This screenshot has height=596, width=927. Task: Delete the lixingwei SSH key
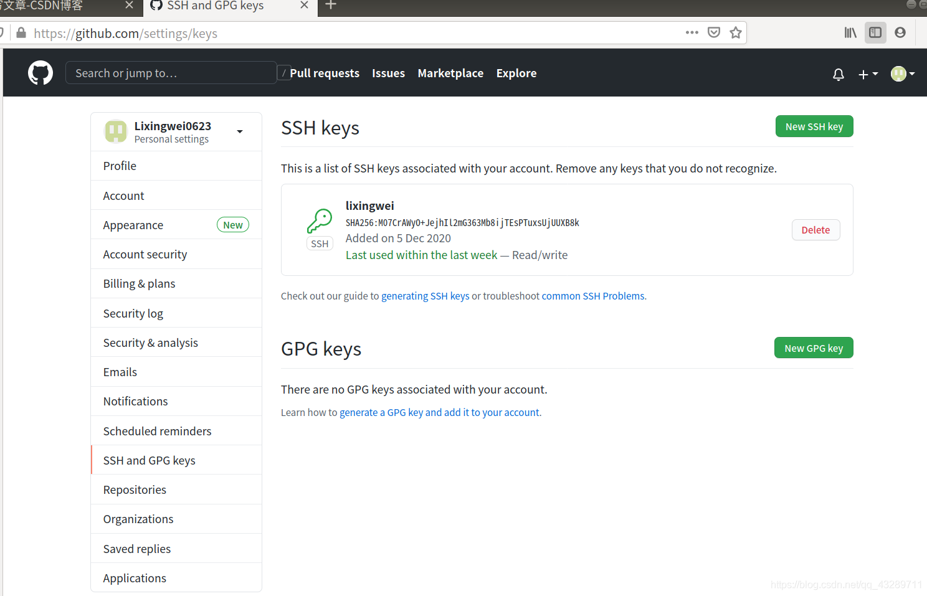(815, 230)
